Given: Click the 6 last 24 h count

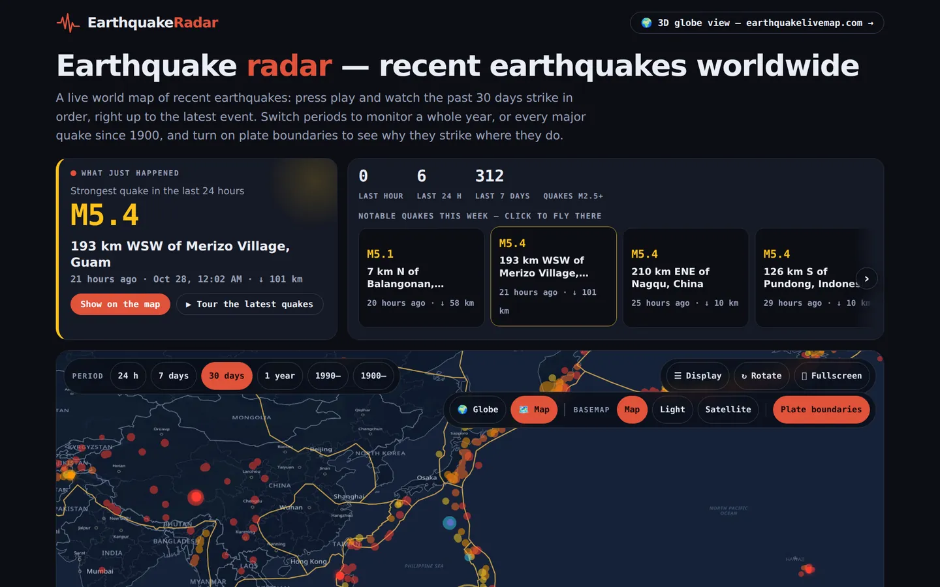Looking at the screenshot, I should coord(422,176).
